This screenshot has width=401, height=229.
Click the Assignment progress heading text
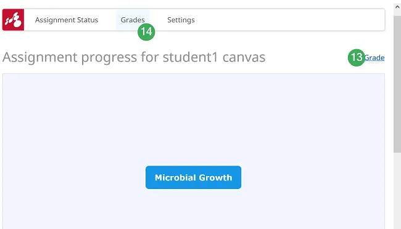pos(134,57)
